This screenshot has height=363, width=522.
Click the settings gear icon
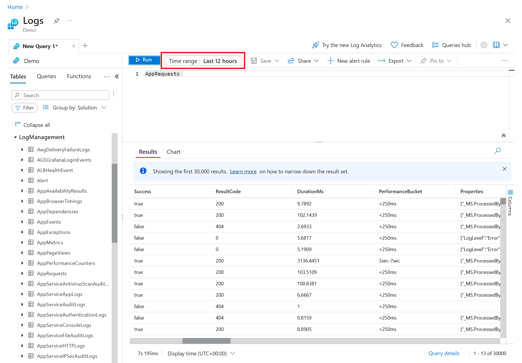point(484,45)
